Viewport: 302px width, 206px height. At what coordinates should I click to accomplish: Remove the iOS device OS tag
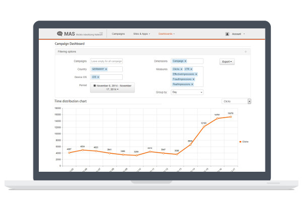click(98, 77)
